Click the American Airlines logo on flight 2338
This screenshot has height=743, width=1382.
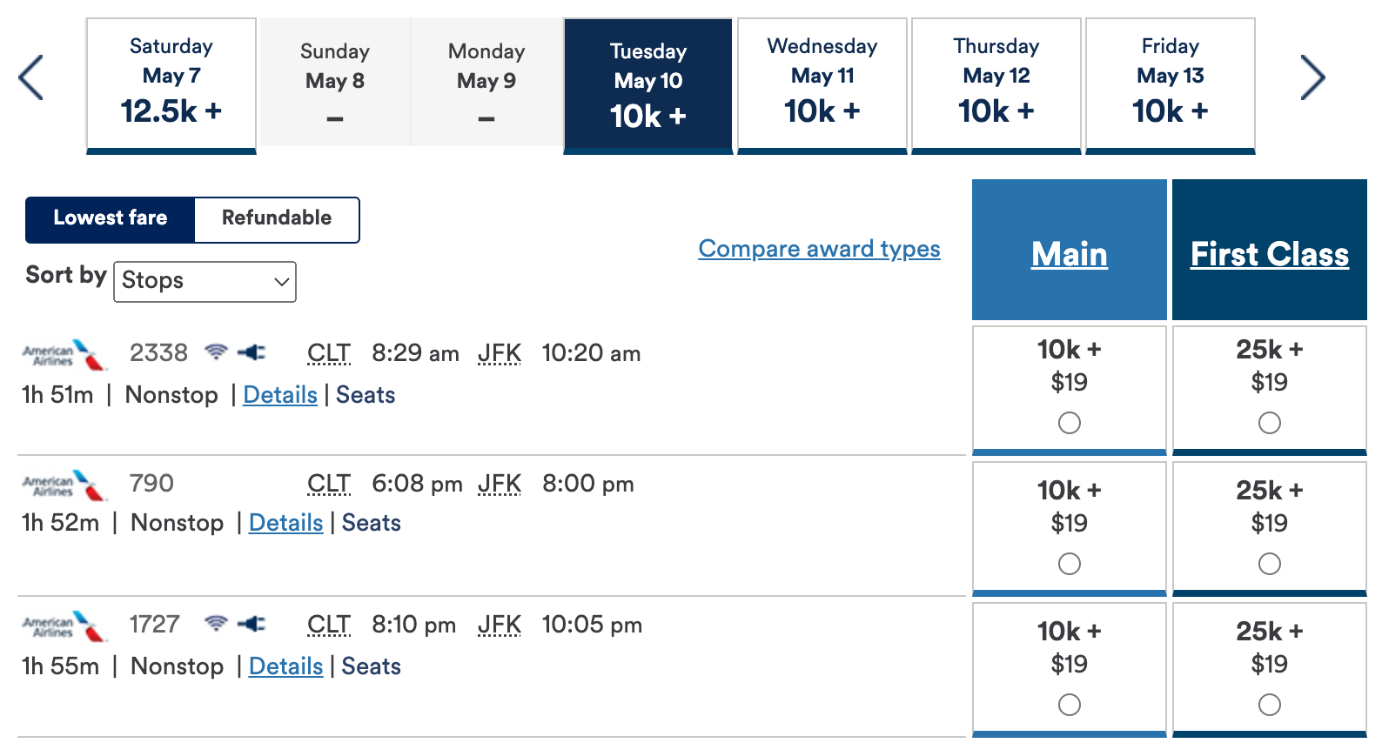(63, 354)
